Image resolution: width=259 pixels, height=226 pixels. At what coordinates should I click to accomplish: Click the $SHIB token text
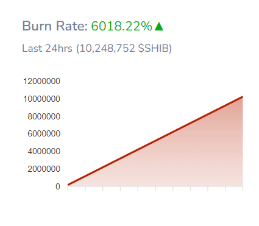[154, 48]
